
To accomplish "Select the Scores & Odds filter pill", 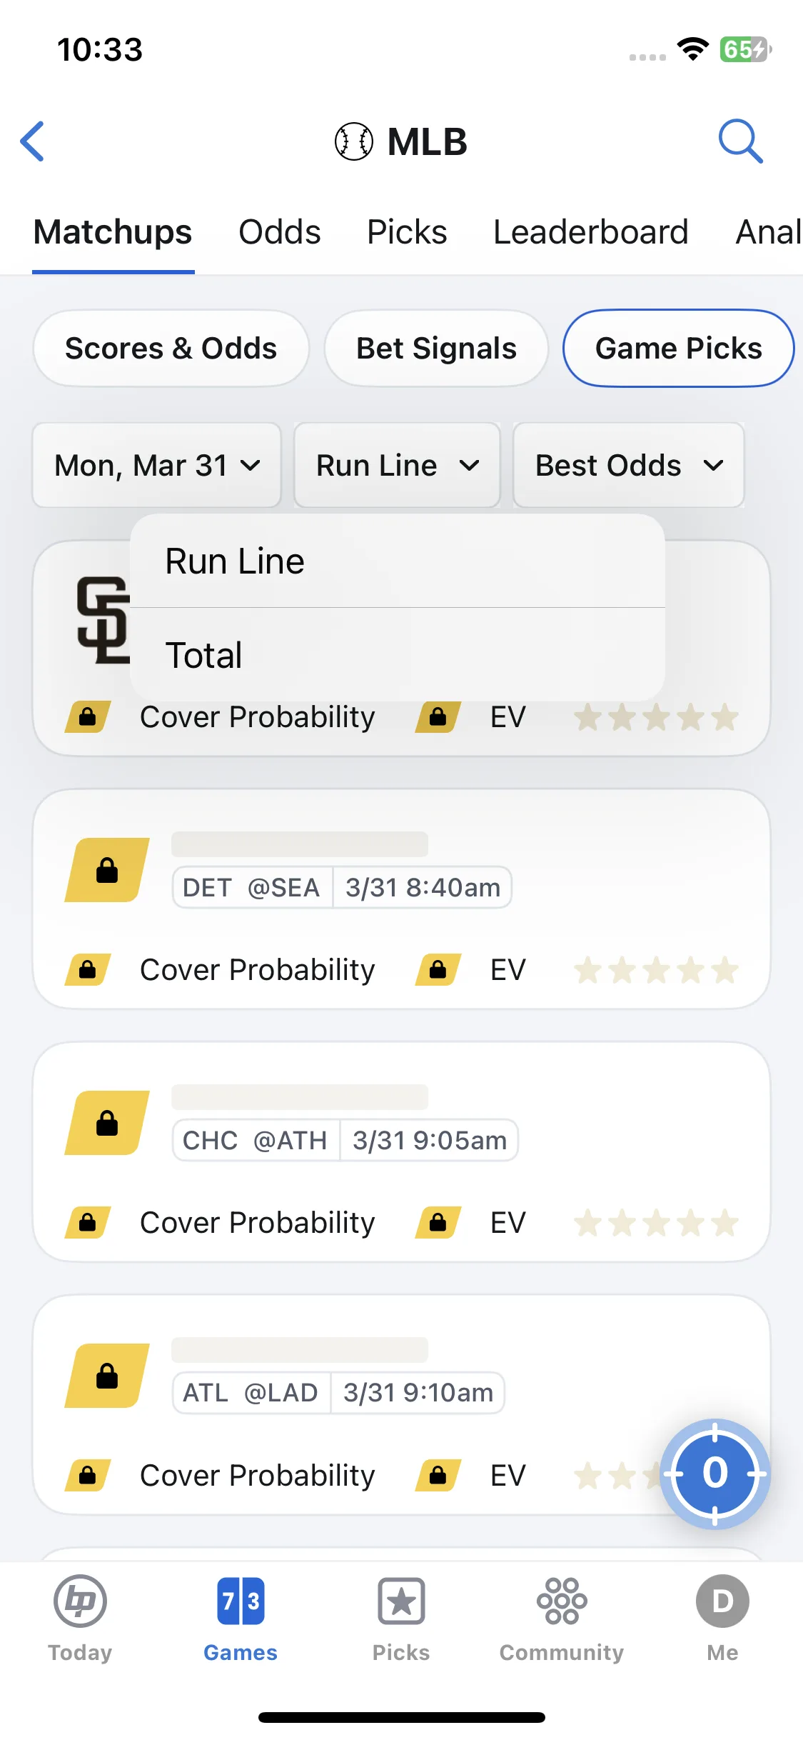I will pos(171,349).
